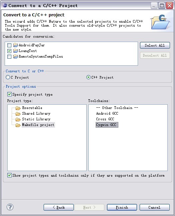Disable the show only supported toolchains checkbox
This screenshot has height=216, width=175.
[x=9, y=175]
